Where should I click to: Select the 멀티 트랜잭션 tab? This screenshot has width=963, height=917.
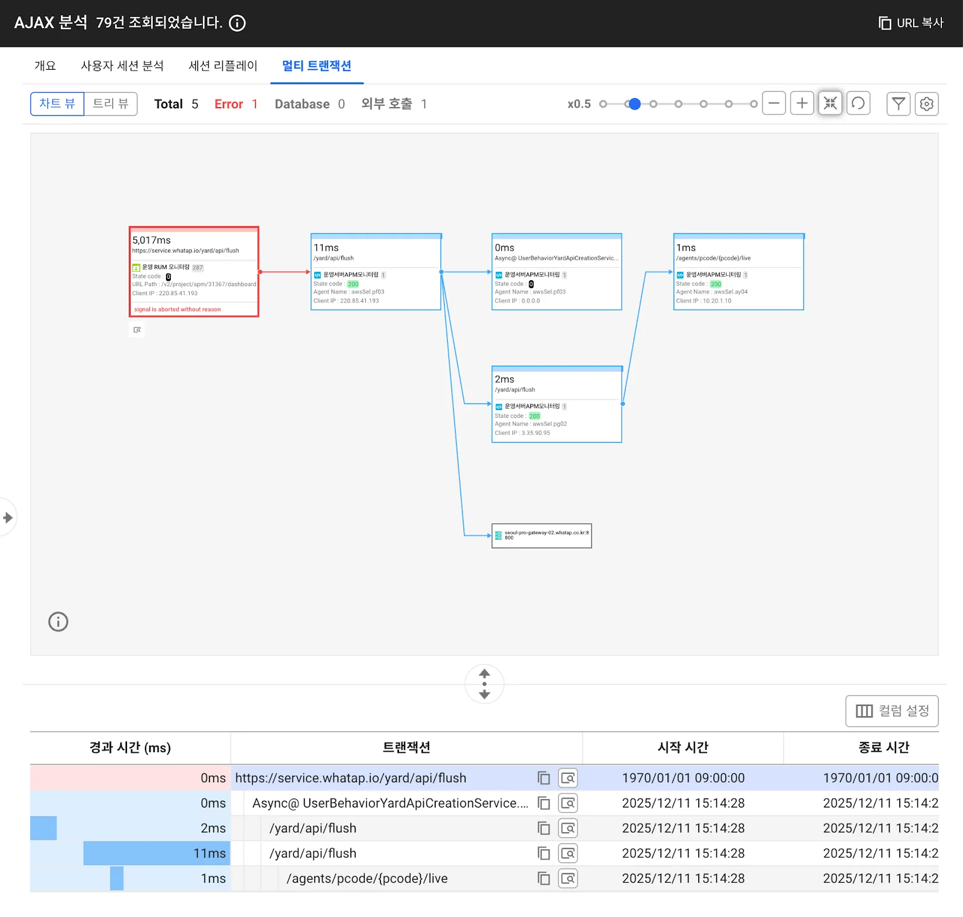[x=317, y=66]
